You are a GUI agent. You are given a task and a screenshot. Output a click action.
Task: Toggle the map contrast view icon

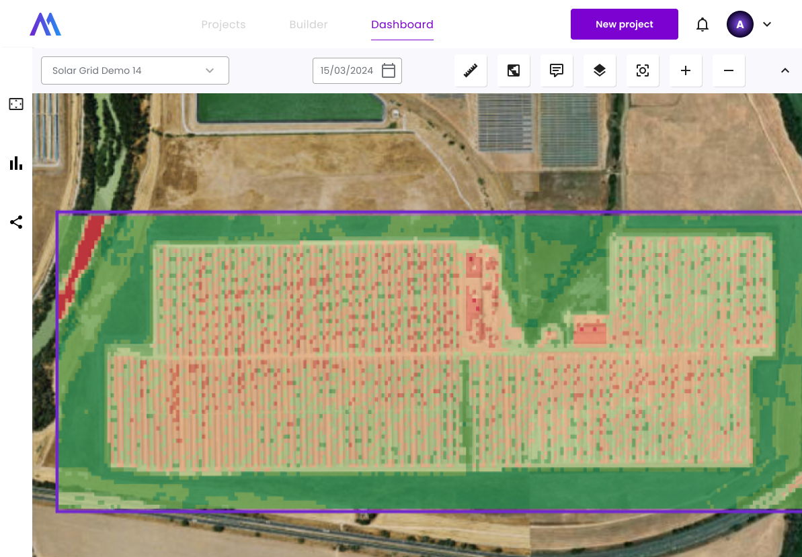pos(514,70)
